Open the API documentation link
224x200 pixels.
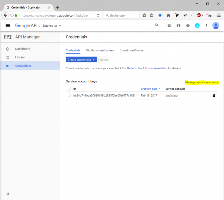[147, 68]
